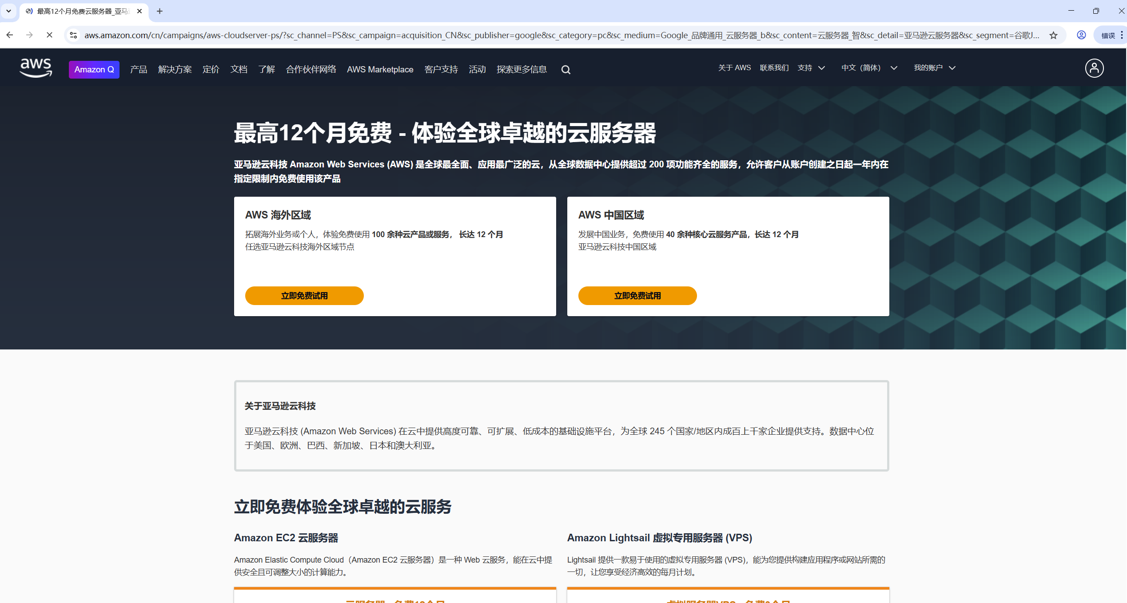This screenshot has width=1127, height=603.
Task: Open the 客户支持 menu
Action: [x=441, y=70]
